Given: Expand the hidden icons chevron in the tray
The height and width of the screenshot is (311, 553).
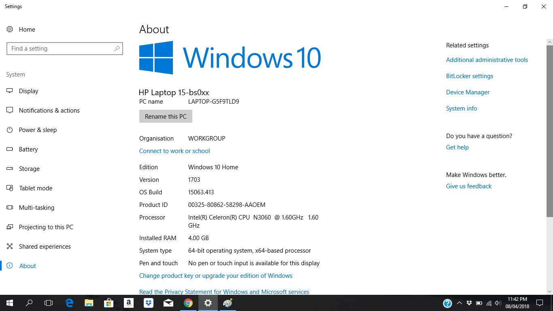Looking at the screenshot, I should tap(459, 302).
